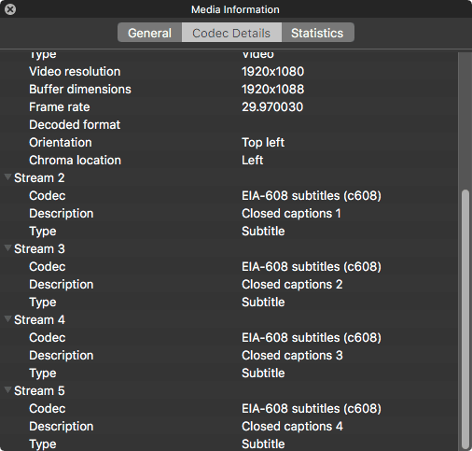Click the Left chroma location value

[253, 161]
